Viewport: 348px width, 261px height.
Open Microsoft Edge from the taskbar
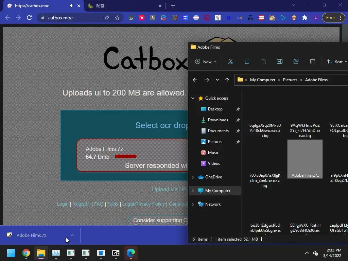pyautogui.click(x=131, y=253)
